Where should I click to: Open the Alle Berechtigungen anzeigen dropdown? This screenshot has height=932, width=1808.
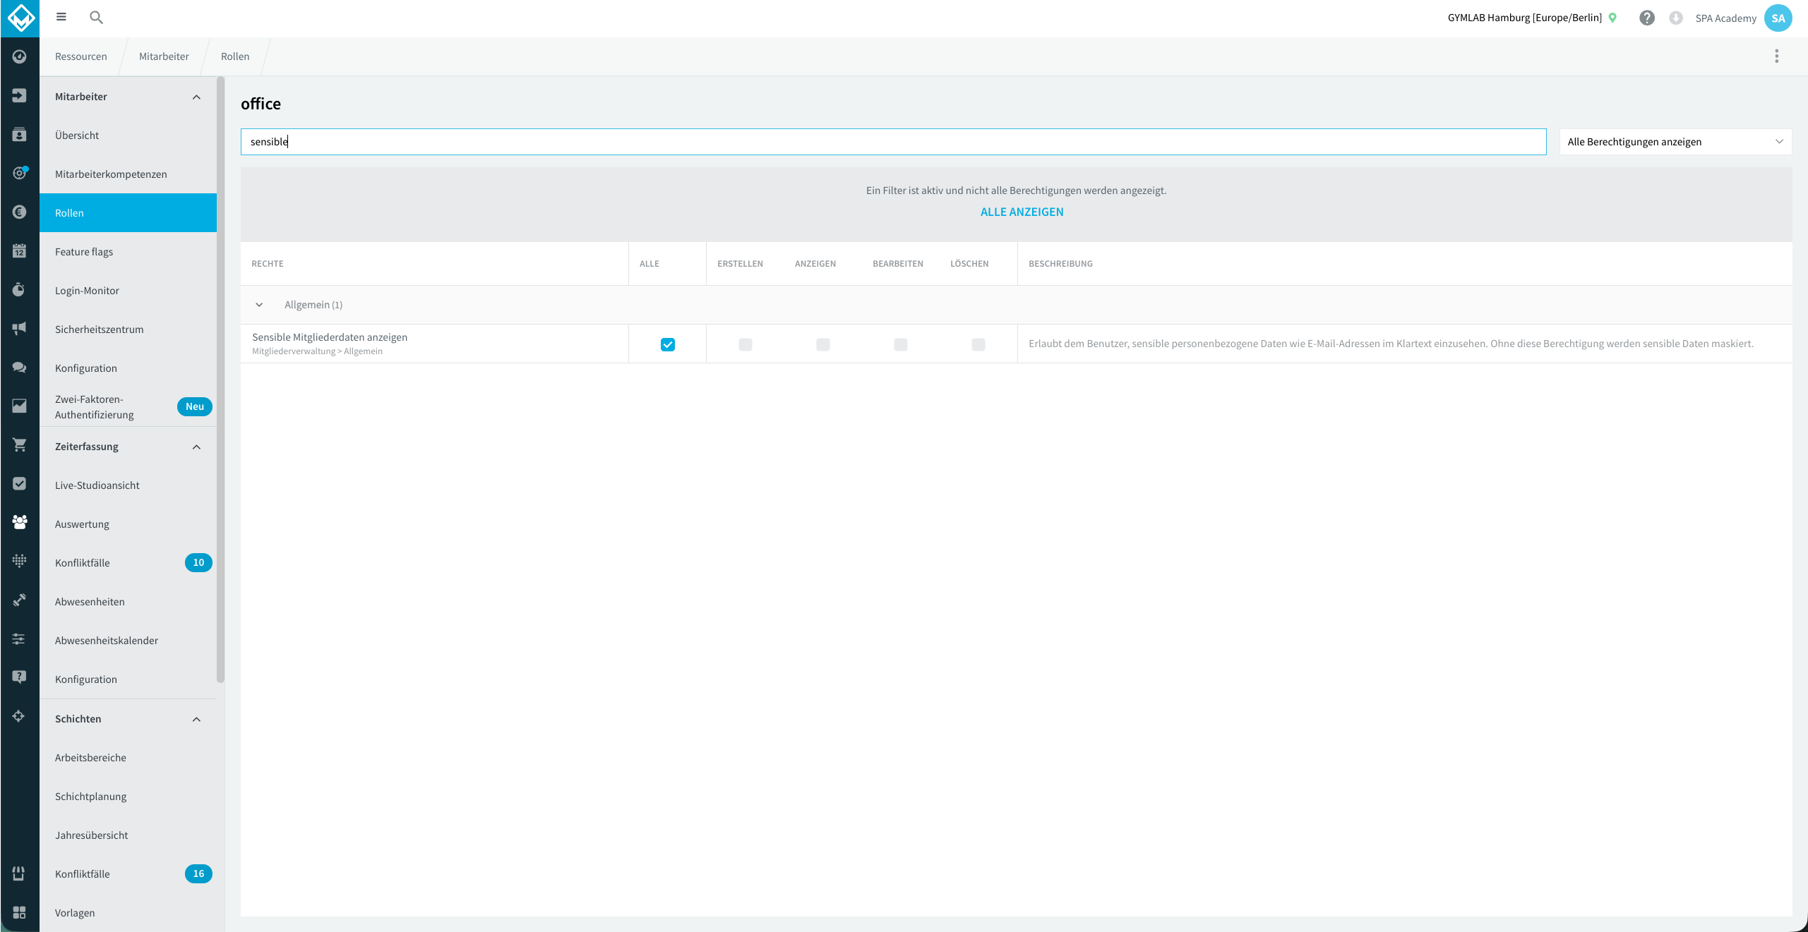click(x=1675, y=142)
